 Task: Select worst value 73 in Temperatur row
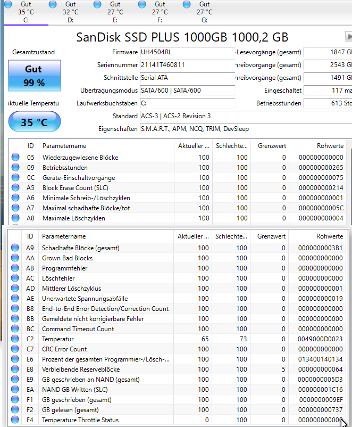pyautogui.click(x=243, y=339)
